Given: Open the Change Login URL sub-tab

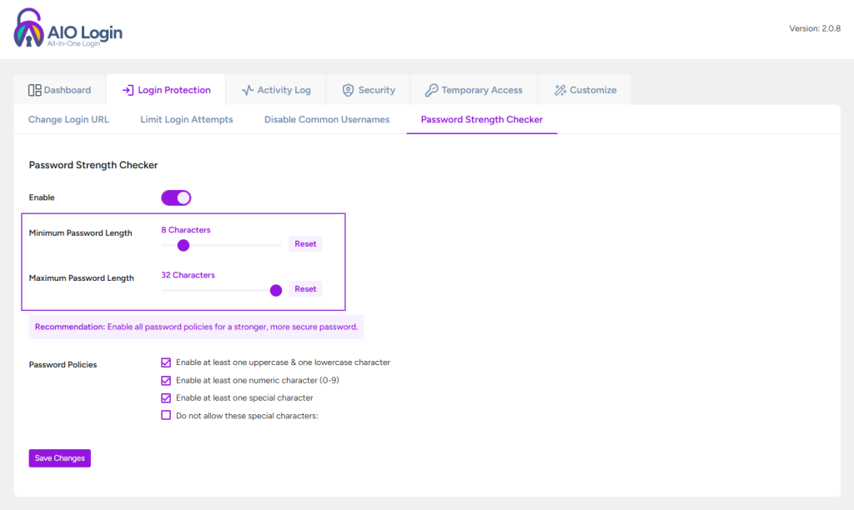Looking at the screenshot, I should [68, 119].
